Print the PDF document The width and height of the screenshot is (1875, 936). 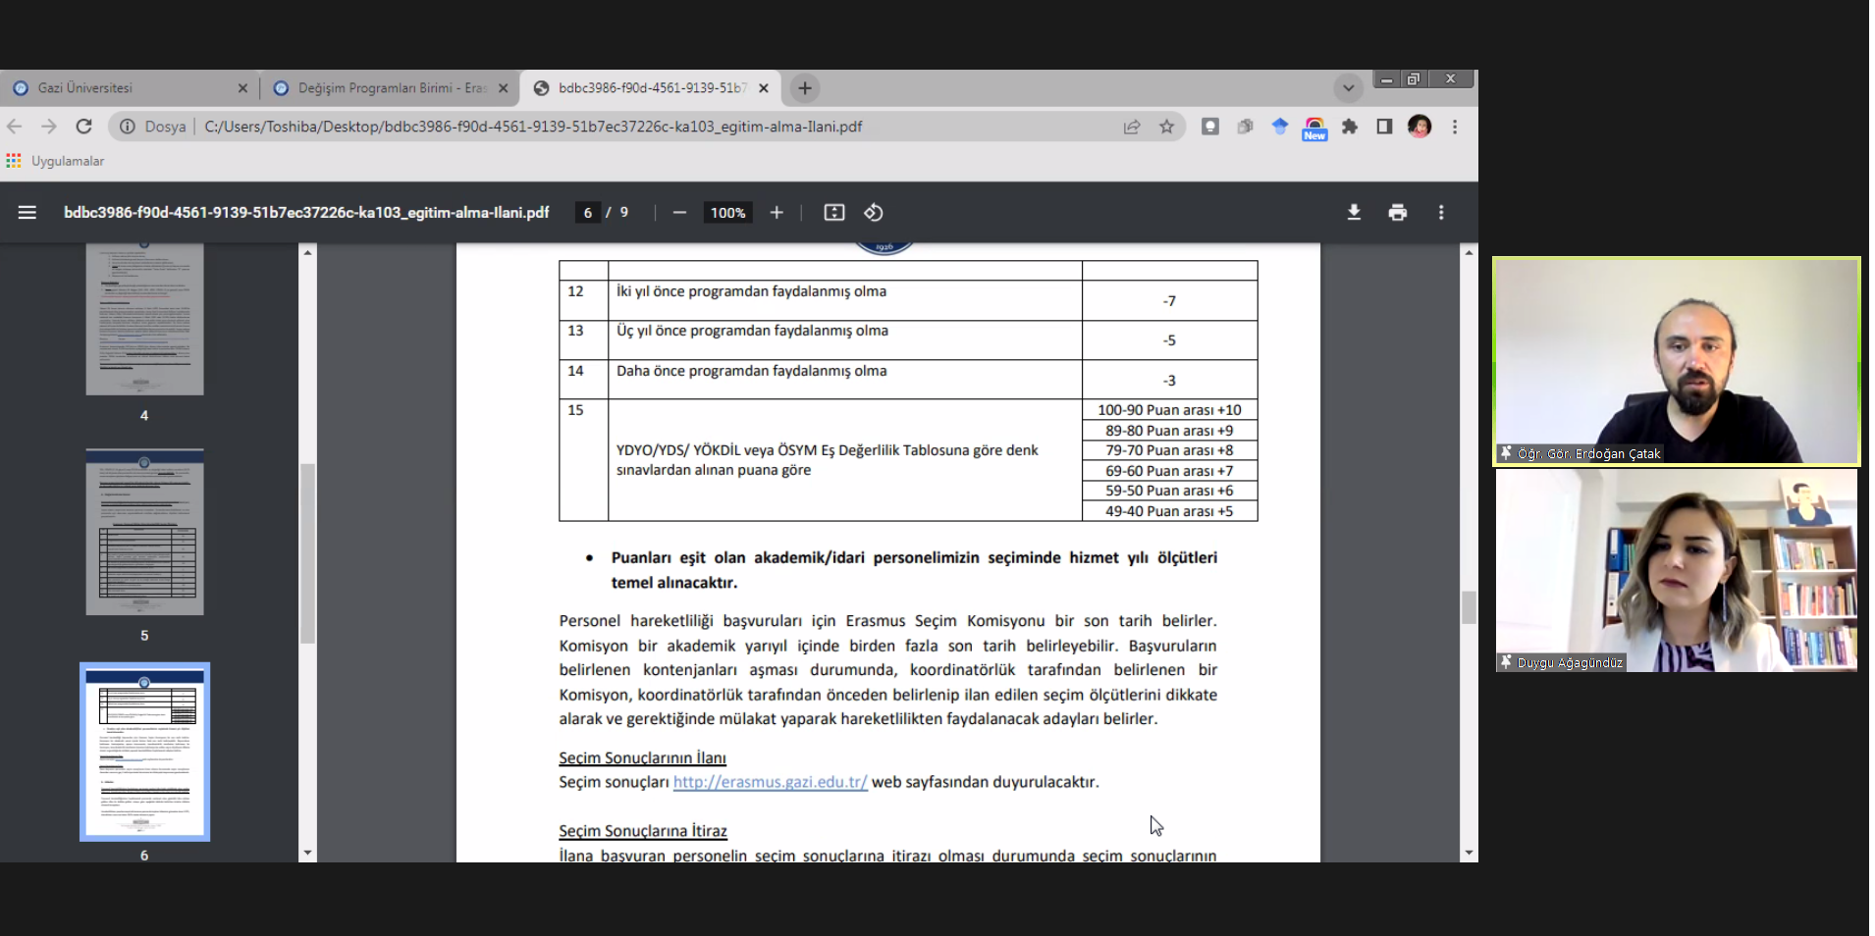click(1398, 213)
